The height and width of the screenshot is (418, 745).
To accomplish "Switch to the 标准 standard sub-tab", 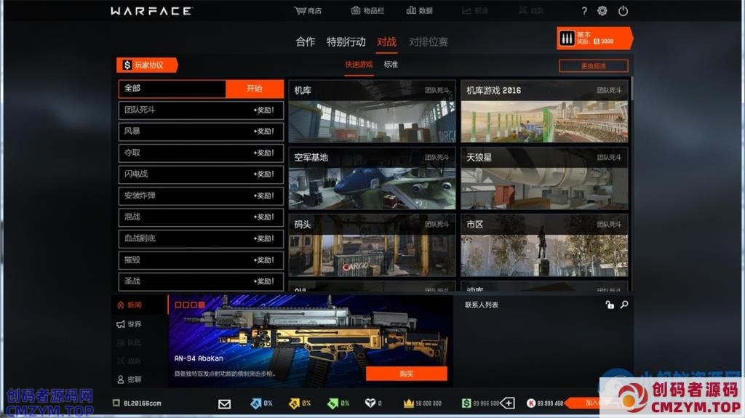I will pyautogui.click(x=391, y=65).
